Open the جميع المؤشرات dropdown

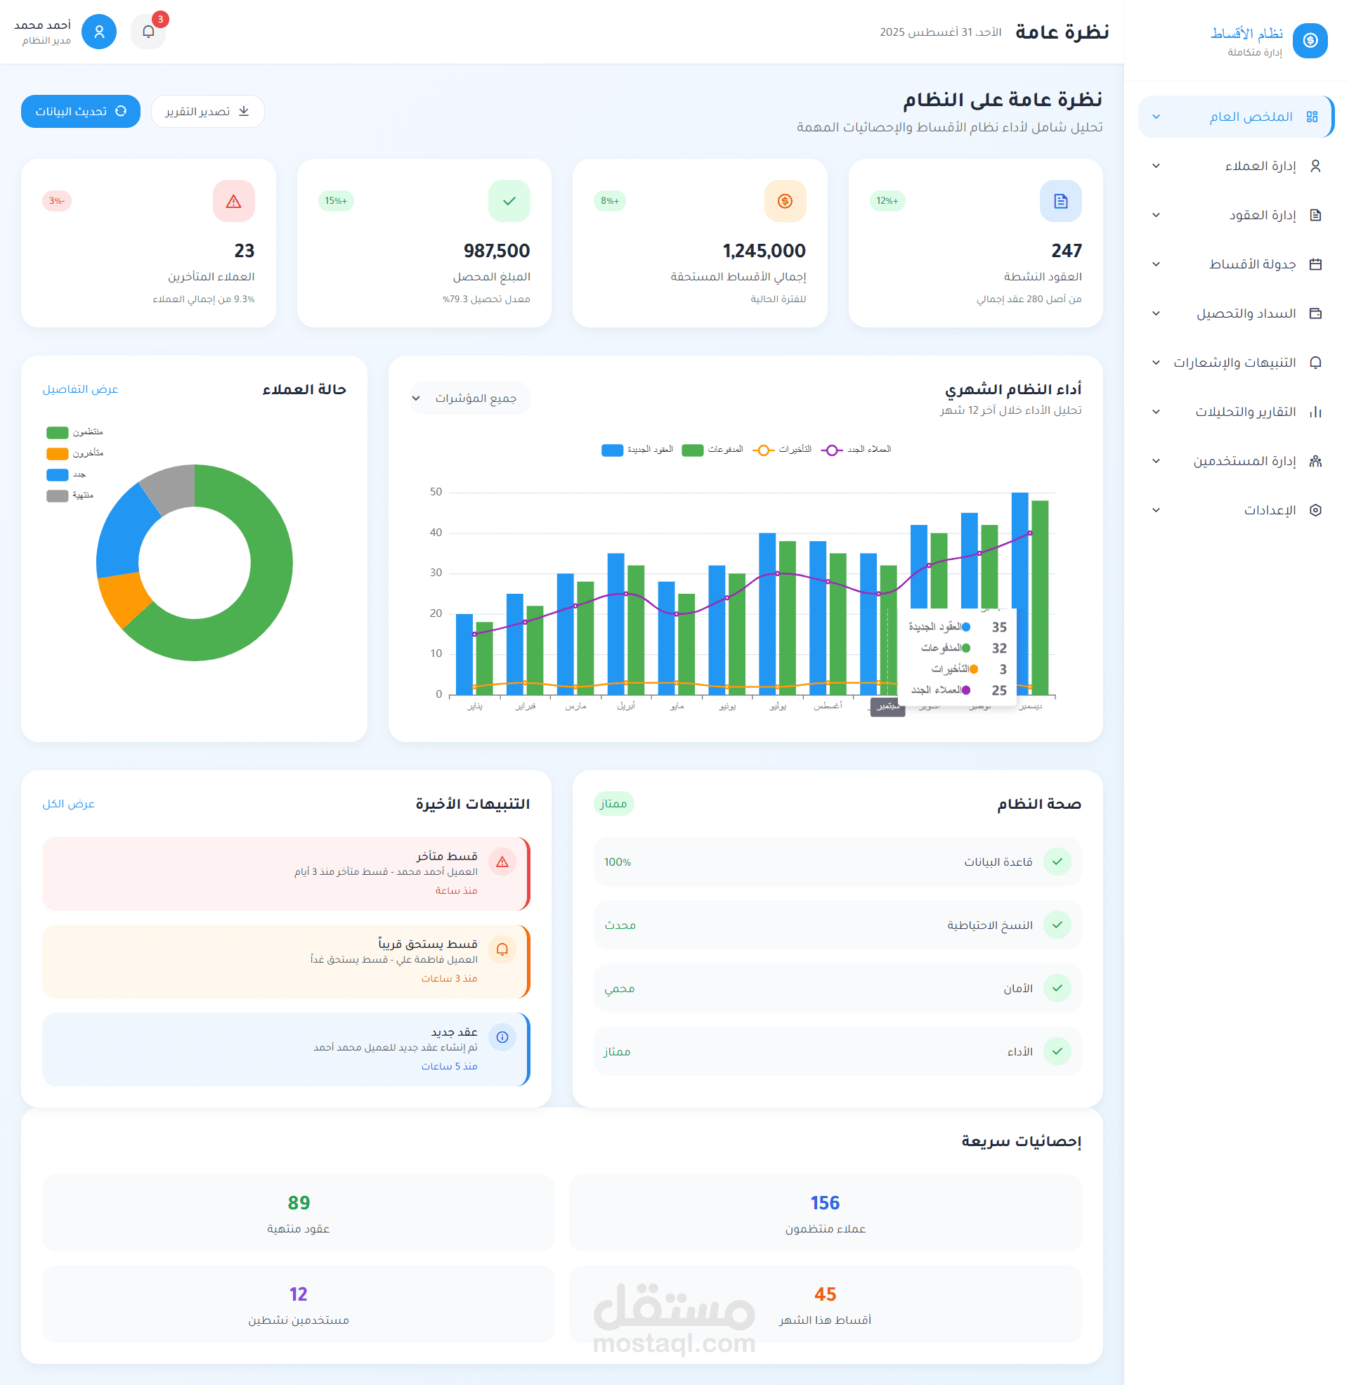469,398
